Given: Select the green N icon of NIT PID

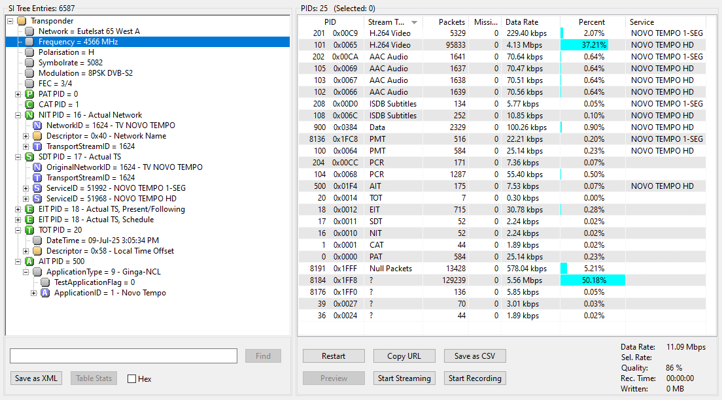Looking at the screenshot, I should (x=29, y=115).
